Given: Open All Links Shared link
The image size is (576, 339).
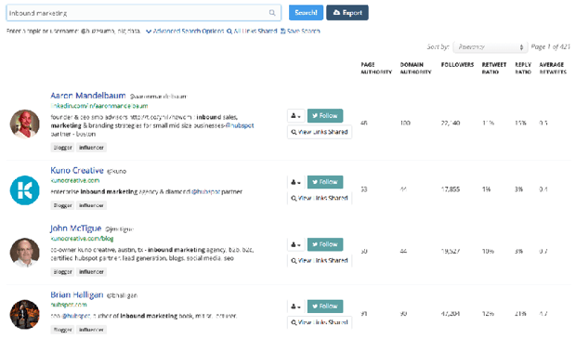Looking at the screenshot, I should [252, 32].
